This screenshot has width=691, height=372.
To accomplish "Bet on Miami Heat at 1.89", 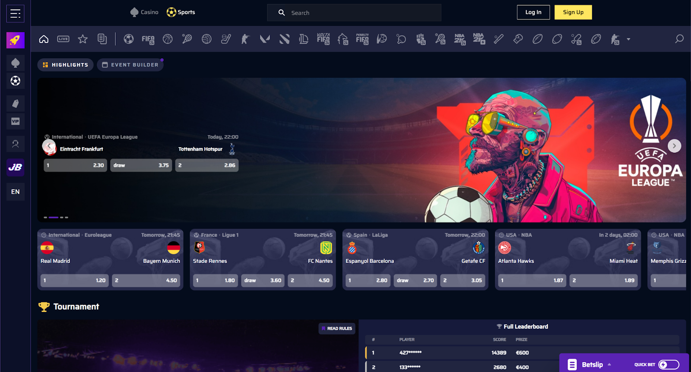I will 603,281.
